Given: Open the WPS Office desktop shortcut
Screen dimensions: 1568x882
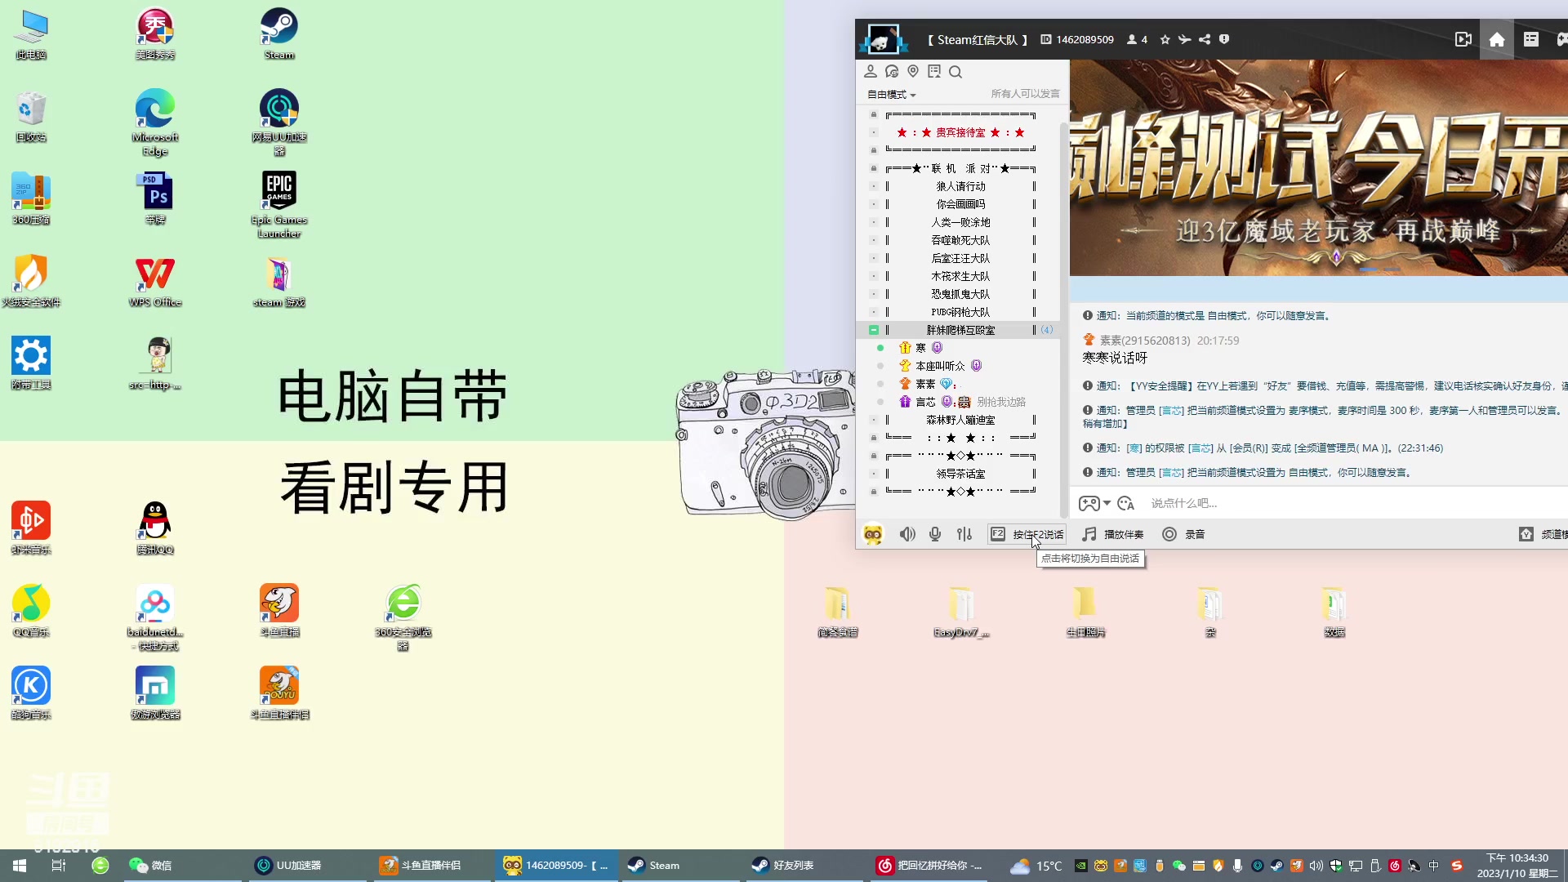Looking at the screenshot, I should point(155,282).
